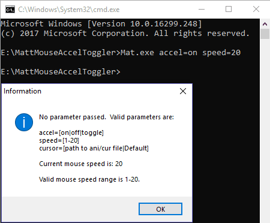Click the Mat.exe accel=on speed=20 command line
This screenshot has width=270, height=223.
point(121,53)
